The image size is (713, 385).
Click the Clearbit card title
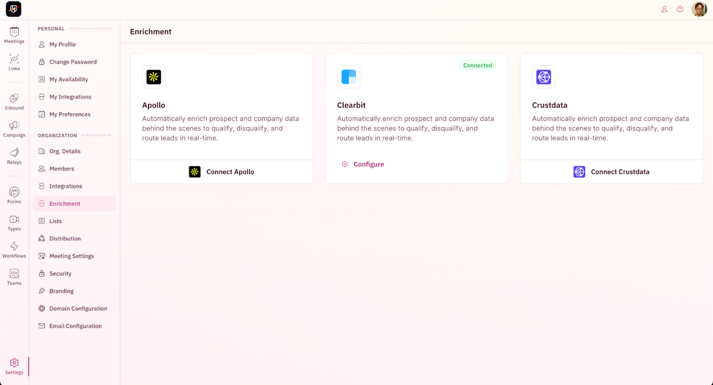tap(351, 105)
